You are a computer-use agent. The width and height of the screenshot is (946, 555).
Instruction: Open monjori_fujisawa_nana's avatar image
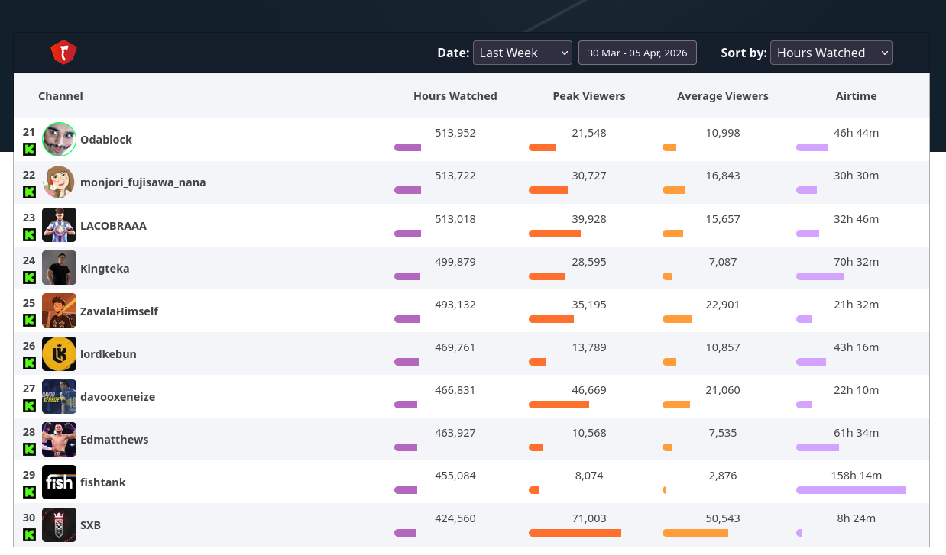coord(59,182)
